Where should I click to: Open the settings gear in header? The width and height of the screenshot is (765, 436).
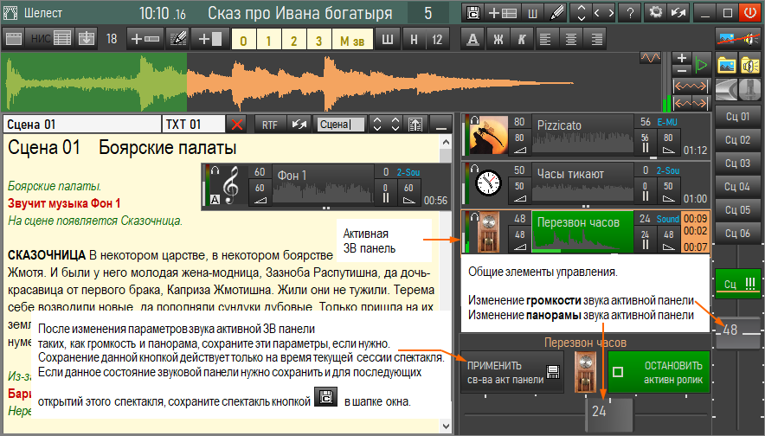[656, 13]
